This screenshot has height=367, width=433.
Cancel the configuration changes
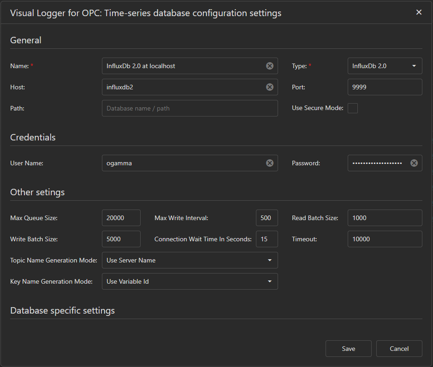pyautogui.click(x=399, y=349)
